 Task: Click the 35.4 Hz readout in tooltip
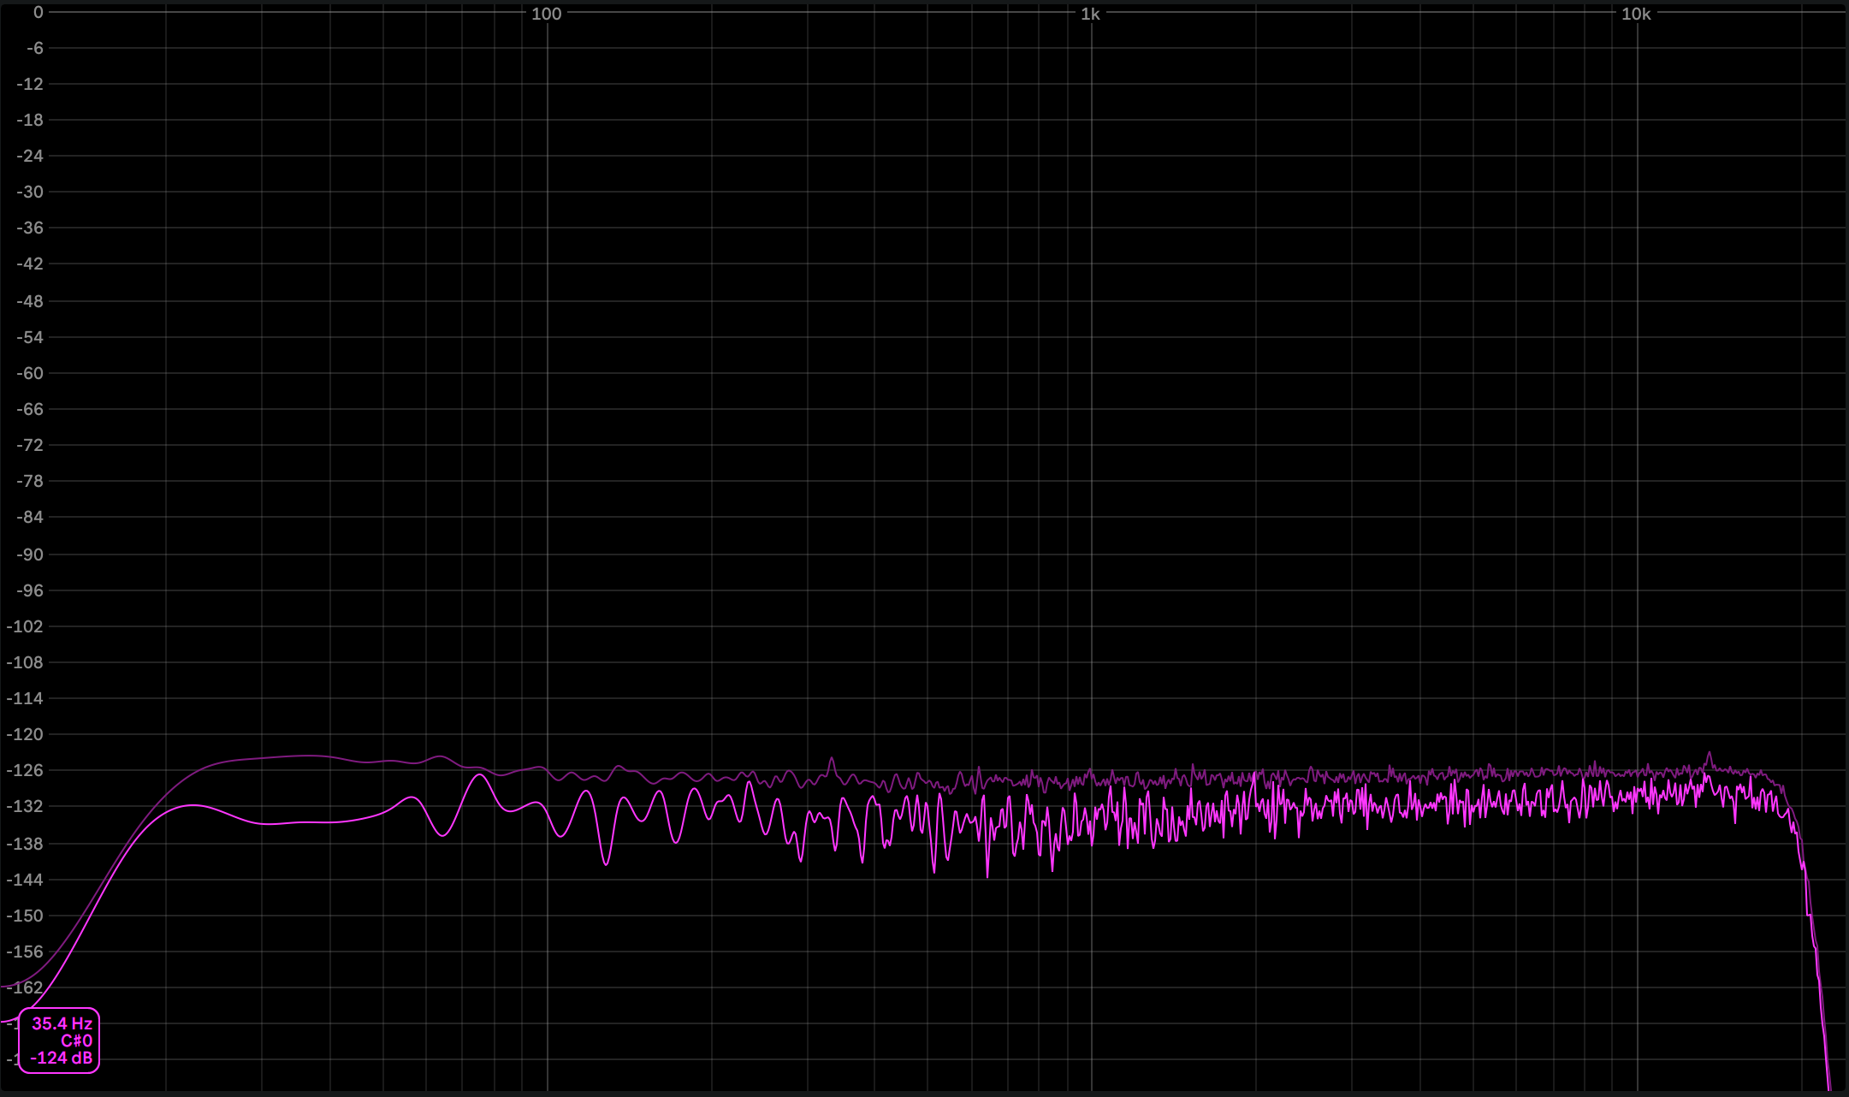point(62,1023)
